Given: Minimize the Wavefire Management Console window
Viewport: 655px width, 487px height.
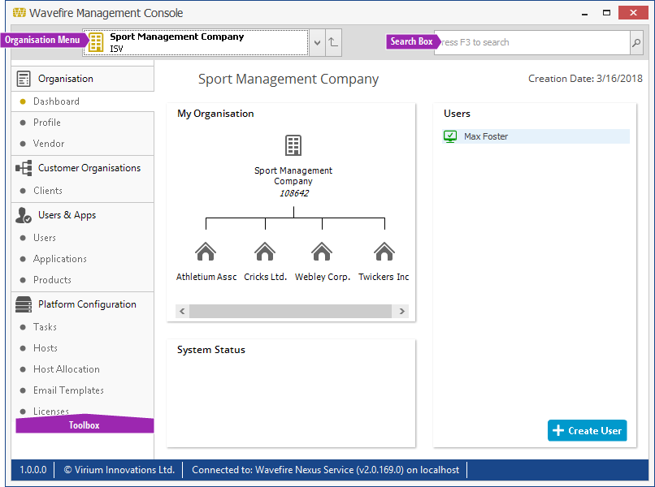Looking at the screenshot, I should [584, 13].
